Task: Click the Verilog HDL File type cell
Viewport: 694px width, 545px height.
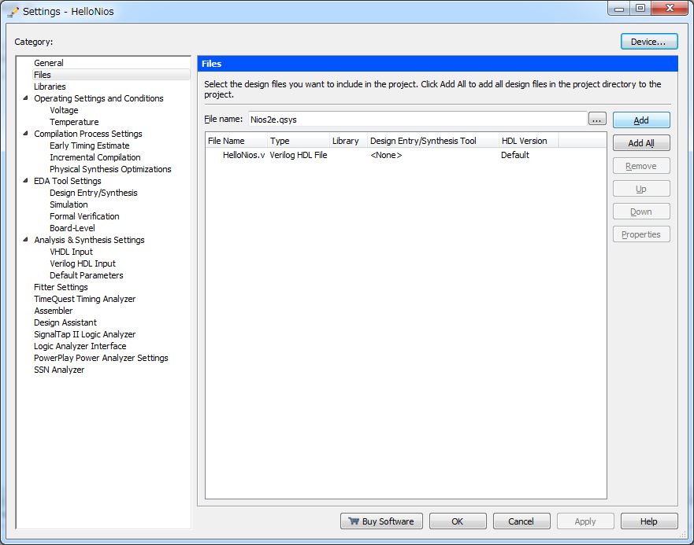Action: coord(299,155)
